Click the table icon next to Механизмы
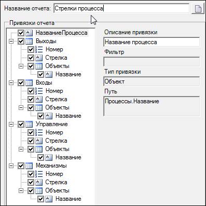 point(29,166)
